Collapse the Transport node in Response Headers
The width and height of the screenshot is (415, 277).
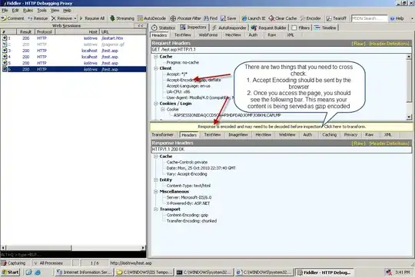click(156, 209)
